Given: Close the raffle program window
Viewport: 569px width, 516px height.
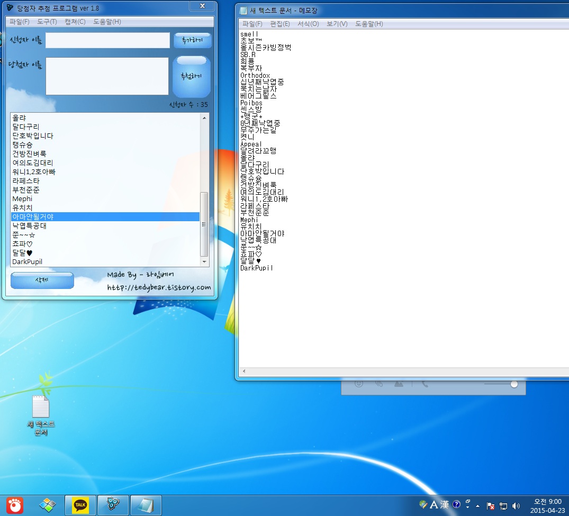Looking at the screenshot, I should coord(203,6).
